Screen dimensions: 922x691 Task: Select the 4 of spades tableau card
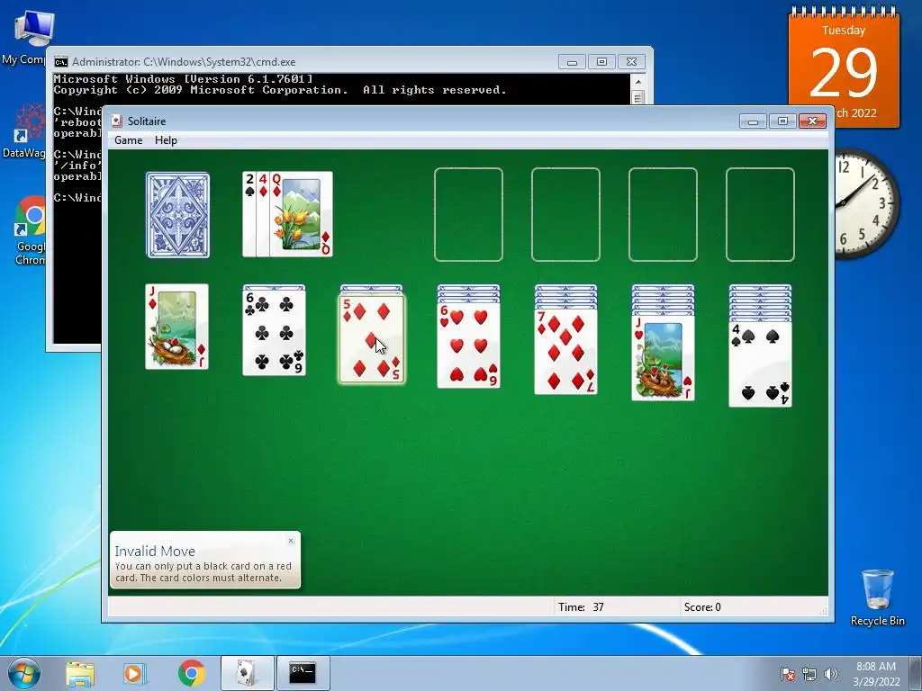[x=760, y=364]
